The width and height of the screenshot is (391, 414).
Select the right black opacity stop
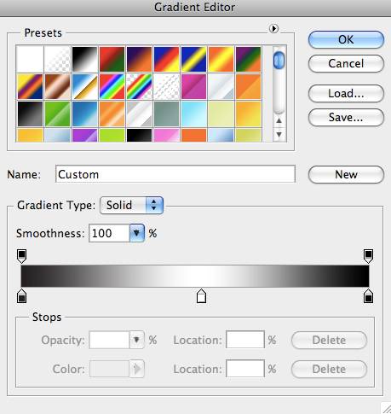point(368,256)
